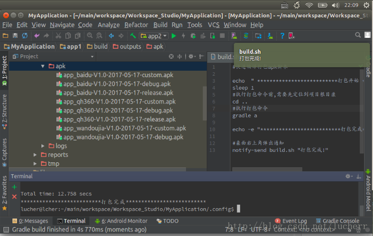Click the build.sh notification popup
This screenshot has width=373, height=236.
point(302,55)
